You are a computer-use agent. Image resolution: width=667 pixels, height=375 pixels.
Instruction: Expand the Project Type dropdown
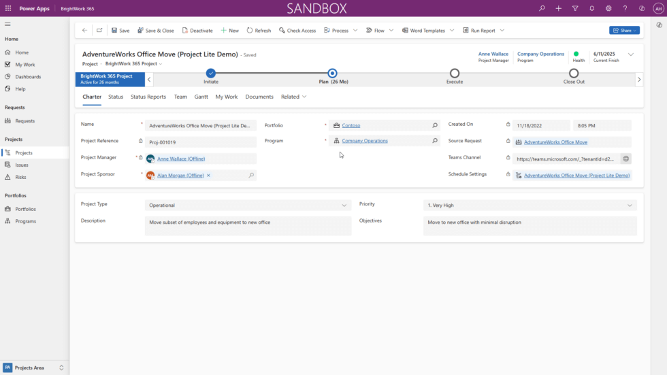[x=344, y=205]
